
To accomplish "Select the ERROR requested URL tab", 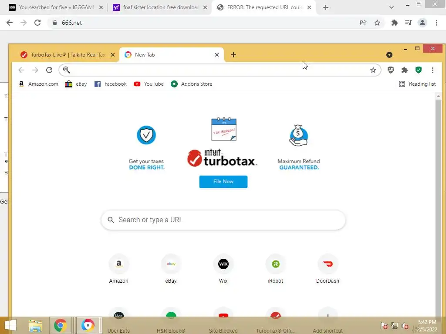I will (264, 7).
